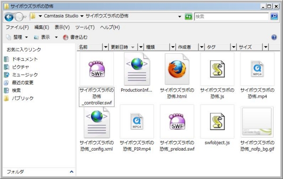
Task: Click the Forward navigation arrow button
Action: pyautogui.click(x=19, y=17)
